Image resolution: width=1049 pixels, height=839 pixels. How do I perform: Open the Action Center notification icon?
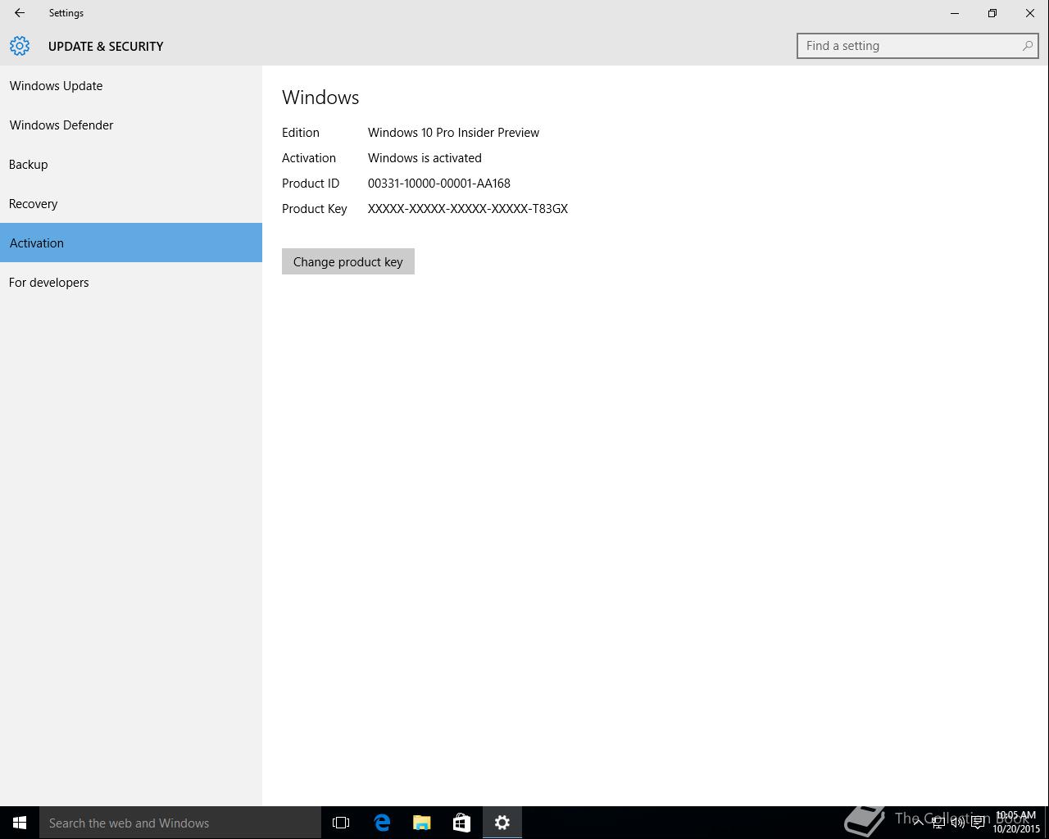pos(978,823)
